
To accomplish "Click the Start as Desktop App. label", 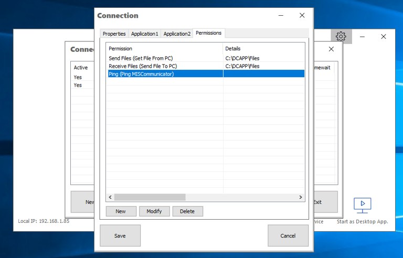I will (363, 221).
